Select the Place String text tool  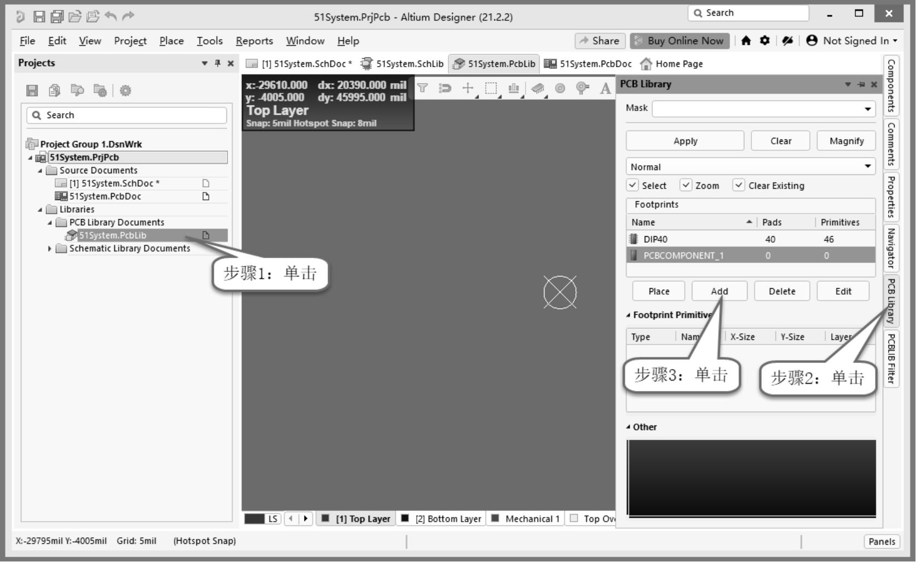tap(605, 89)
